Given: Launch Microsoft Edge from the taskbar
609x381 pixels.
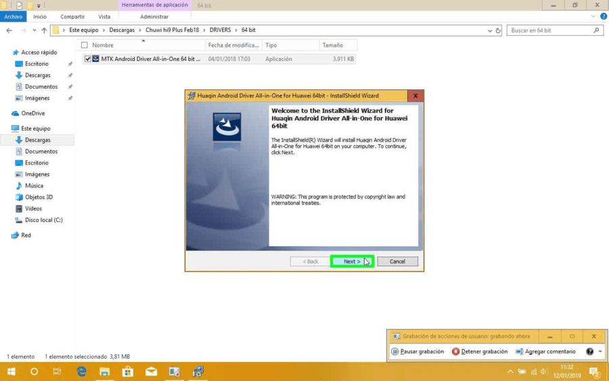Looking at the screenshot, I should (82, 372).
